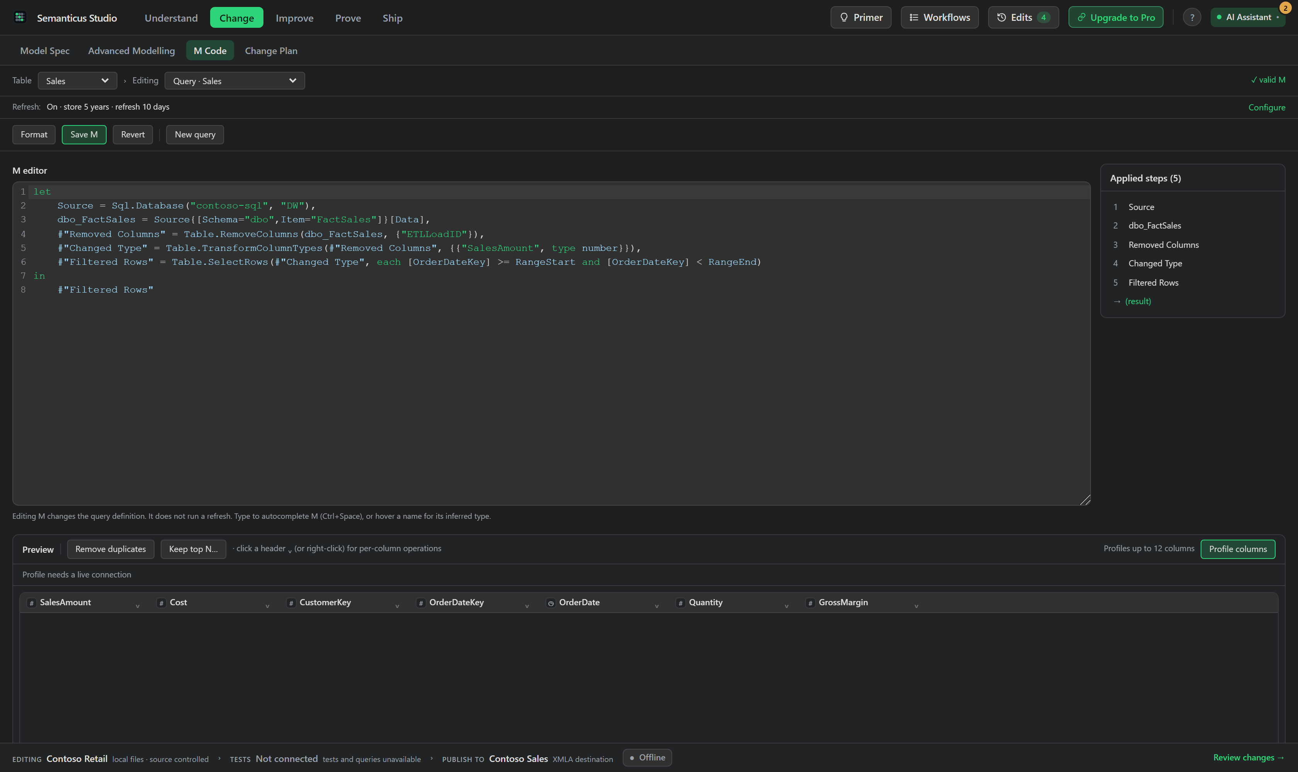Open the Cost column header menu arrow
1298x772 pixels.
click(x=267, y=606)
